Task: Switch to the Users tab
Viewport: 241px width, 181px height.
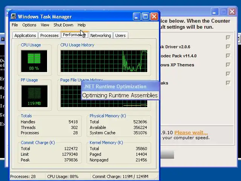Action: (120, 35)
